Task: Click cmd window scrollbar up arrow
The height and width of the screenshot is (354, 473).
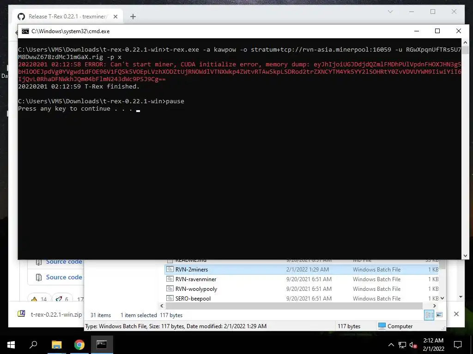Action: (465, 42)
